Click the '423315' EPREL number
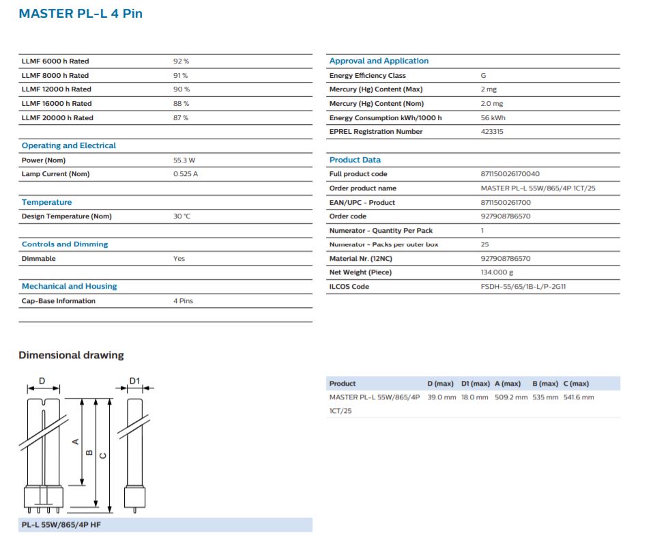Screen dimensions: 653x542 pos(492,131)
